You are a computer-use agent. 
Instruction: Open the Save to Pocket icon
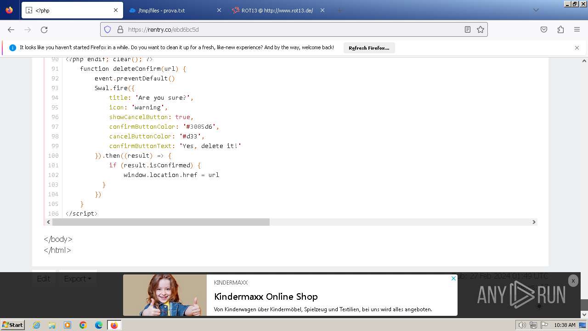point(544,29)
